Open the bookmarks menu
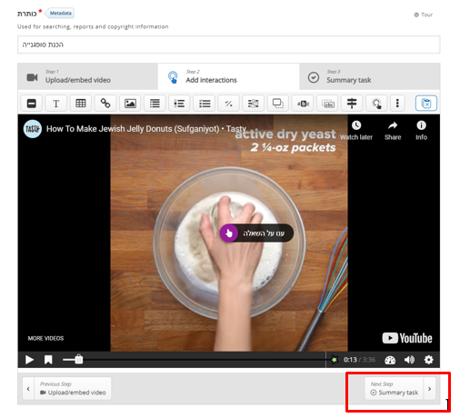 tap(48, 360)
